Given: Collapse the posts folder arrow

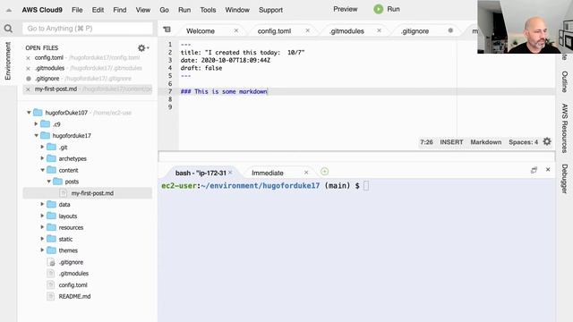Looking at the screenshot, I should [x=48, y=182].
